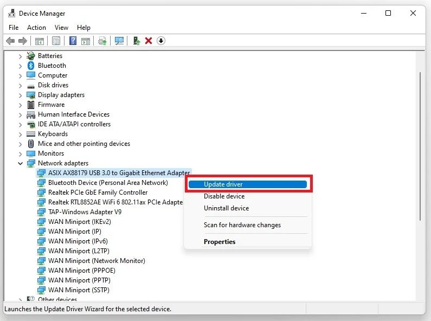Click the Properties sheet toolbar icon
The image size is (431, 321).
(56, 41)
